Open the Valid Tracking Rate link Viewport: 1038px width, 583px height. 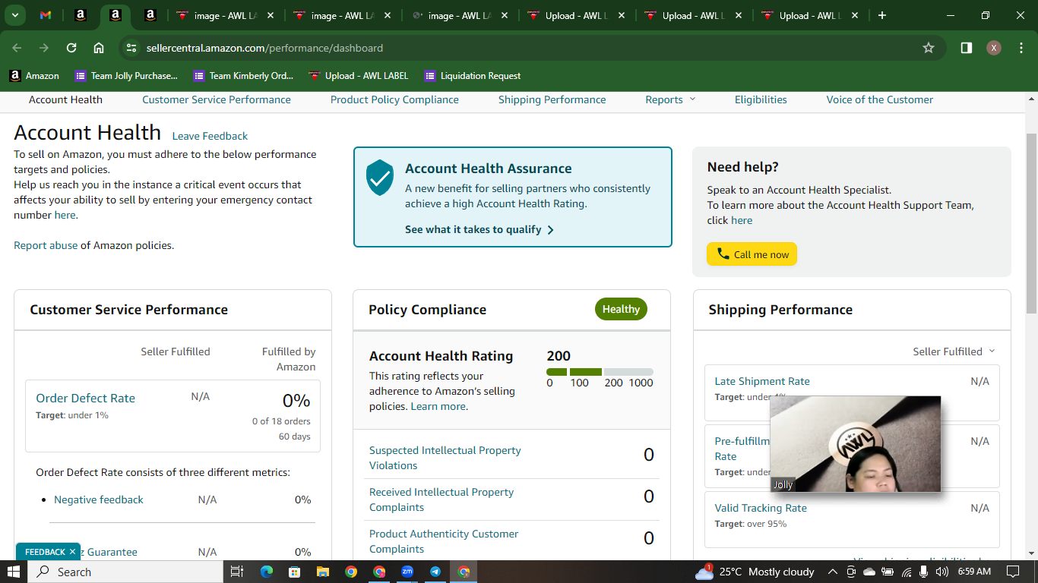tap(761, 508)
